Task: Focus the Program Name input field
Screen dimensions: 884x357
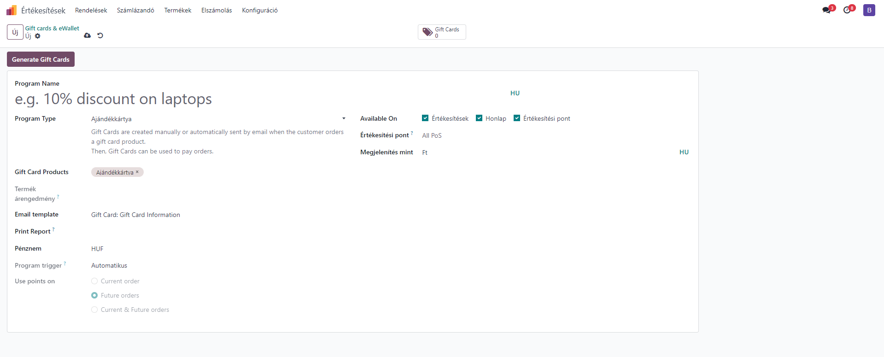Action: (260, 99)
